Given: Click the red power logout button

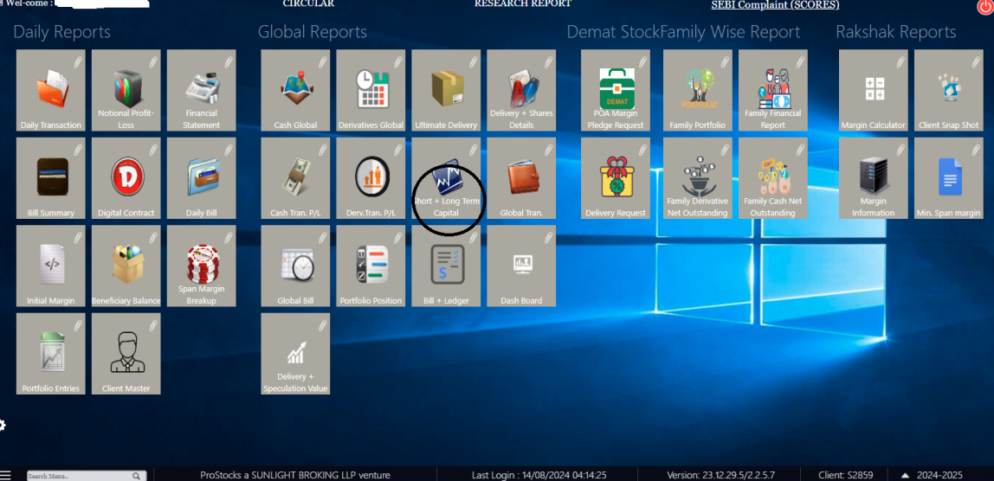Looking at the screenshot, I should (985, 6).
